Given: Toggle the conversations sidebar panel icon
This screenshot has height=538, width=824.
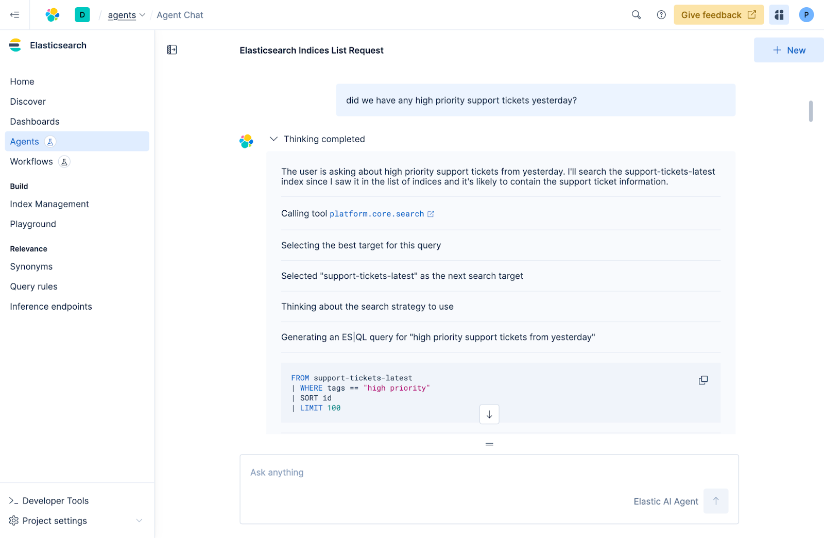Looking at the screenshot, I should point(172,50).
